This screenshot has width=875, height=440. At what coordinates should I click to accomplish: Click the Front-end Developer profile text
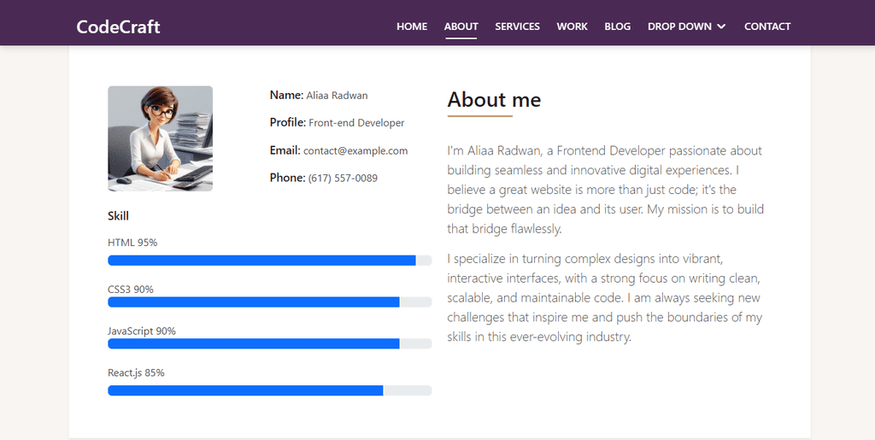(x=356, y=123)
